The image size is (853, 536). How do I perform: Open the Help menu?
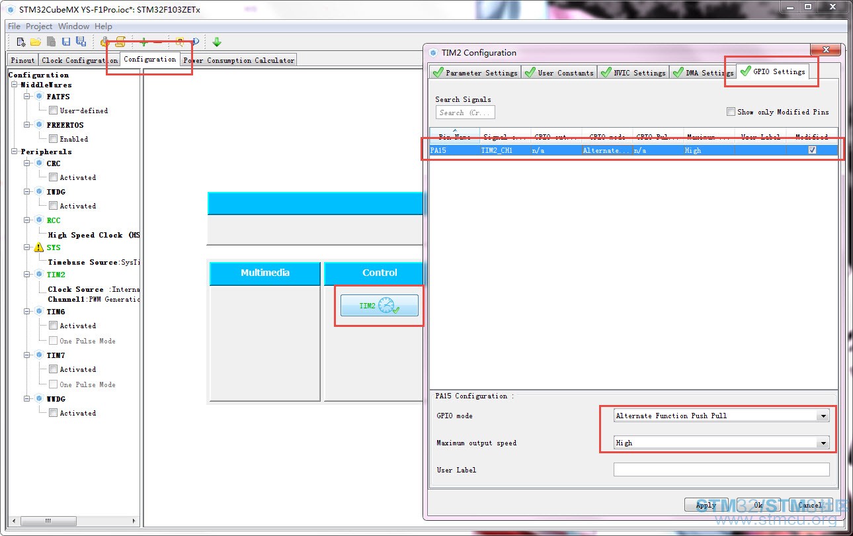coord(104,26)
